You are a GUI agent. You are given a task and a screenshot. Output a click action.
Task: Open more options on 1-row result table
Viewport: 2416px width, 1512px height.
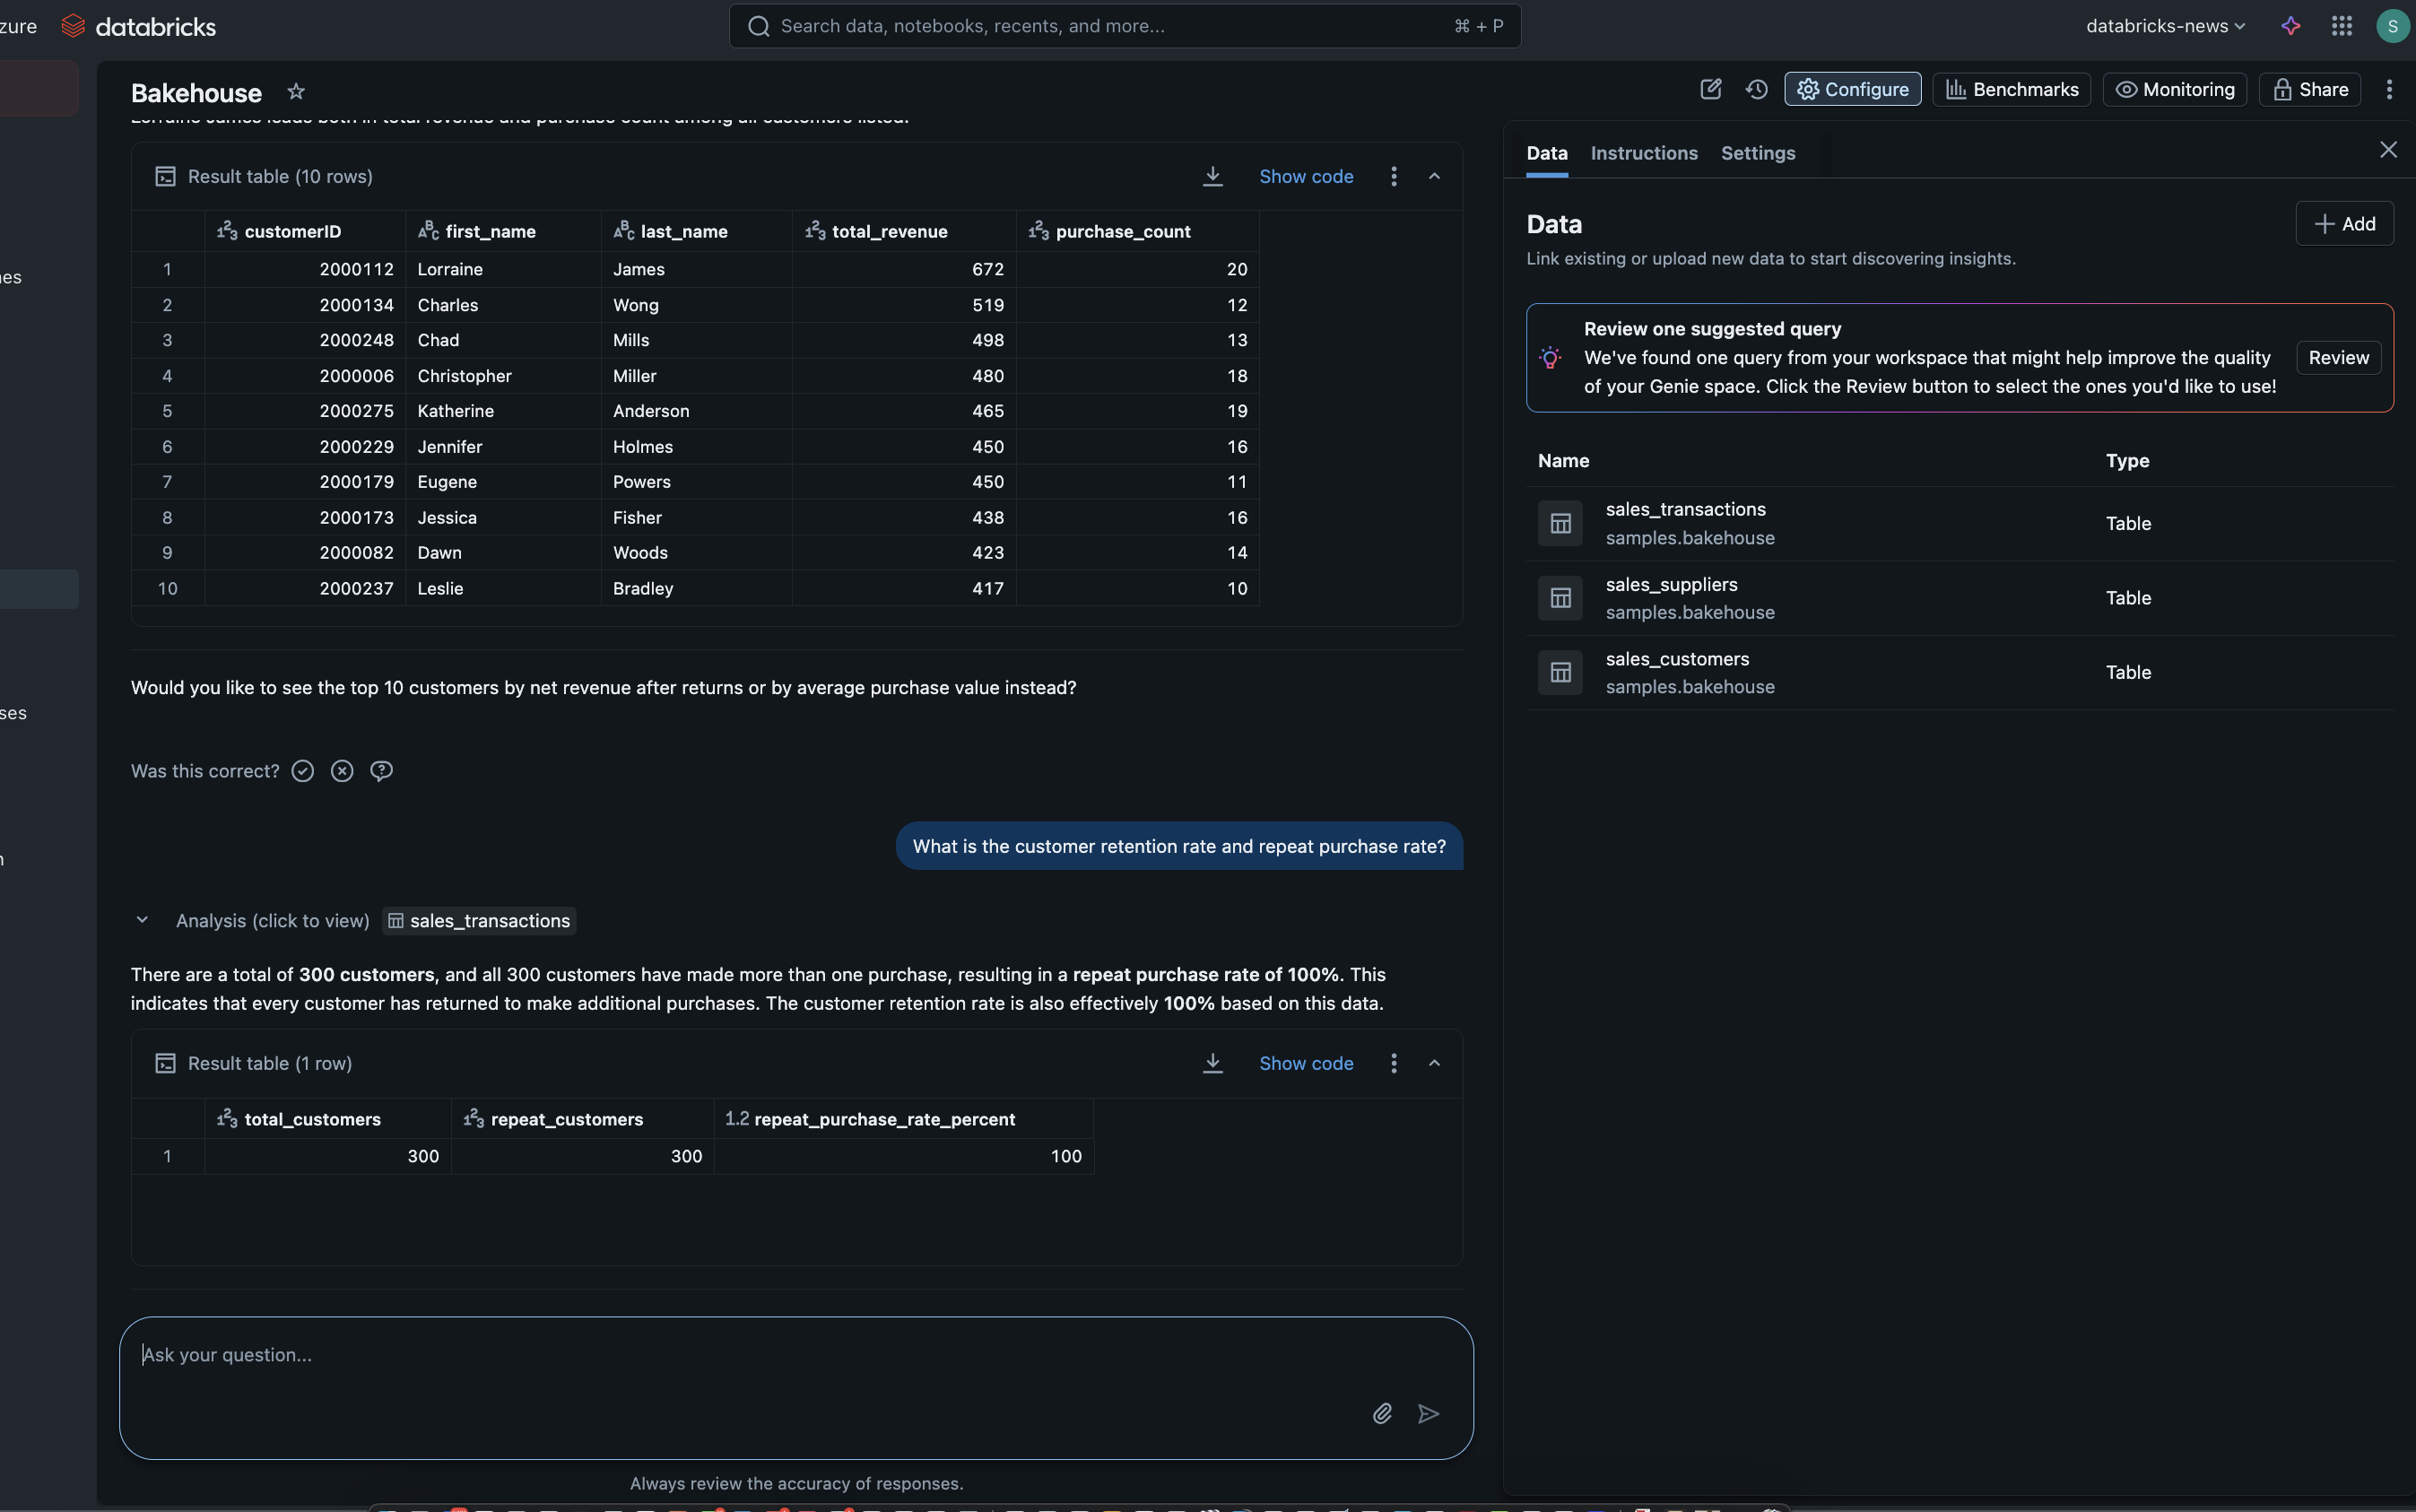[x=1394, y=1063]
